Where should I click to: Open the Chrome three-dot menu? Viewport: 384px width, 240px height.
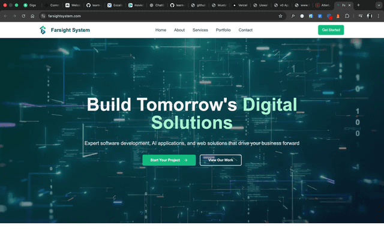(378, 16)
